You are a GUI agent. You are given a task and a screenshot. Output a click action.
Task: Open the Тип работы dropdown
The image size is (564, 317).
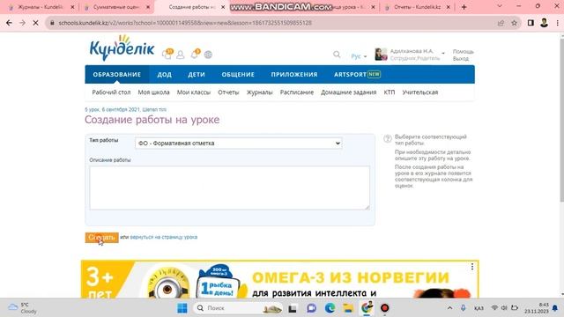[x=239, y=143]
